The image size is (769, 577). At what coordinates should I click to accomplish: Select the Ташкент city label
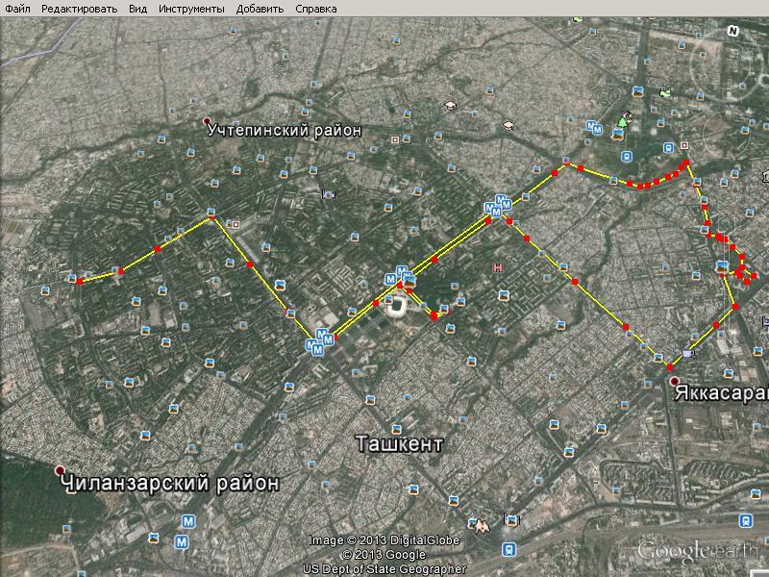(x=399, y=444)
